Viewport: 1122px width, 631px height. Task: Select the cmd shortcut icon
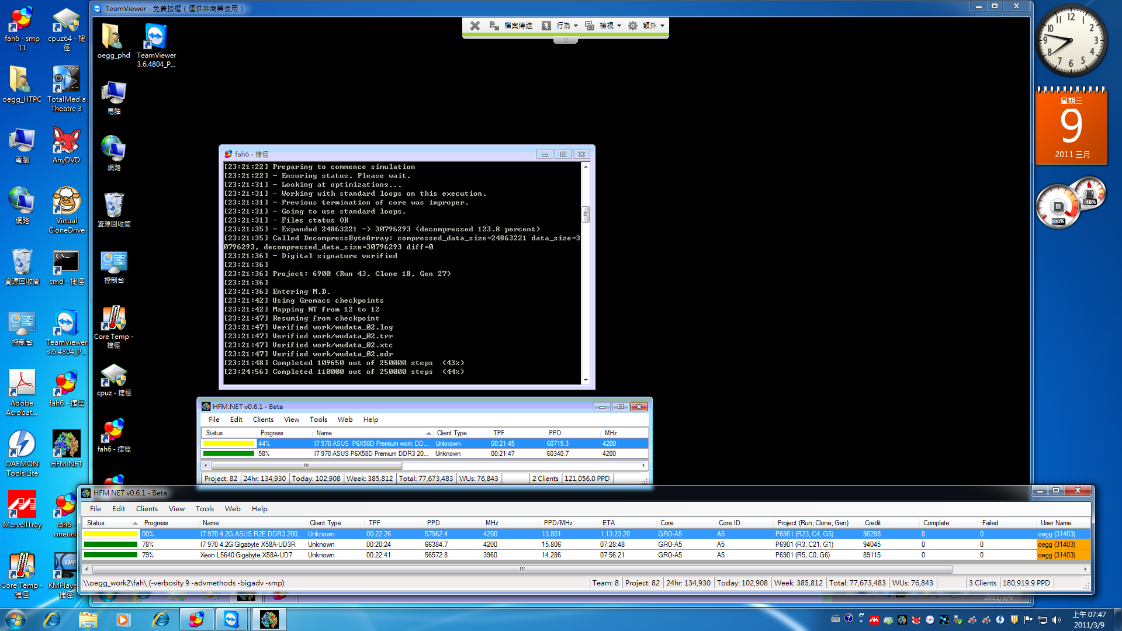tap(66, 268)
